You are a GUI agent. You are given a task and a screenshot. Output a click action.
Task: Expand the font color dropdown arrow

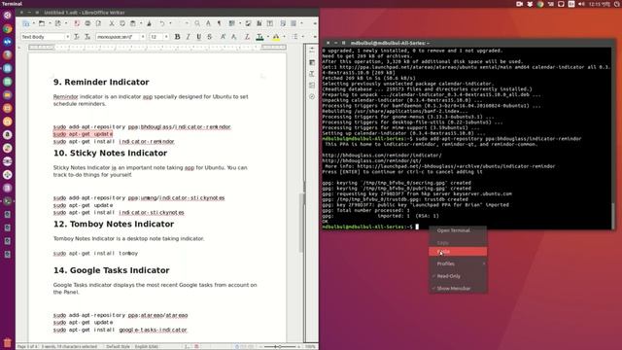(268, 37)
